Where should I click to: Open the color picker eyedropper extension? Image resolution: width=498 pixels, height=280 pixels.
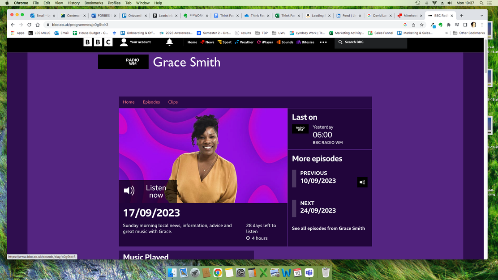tap(433, 25)
